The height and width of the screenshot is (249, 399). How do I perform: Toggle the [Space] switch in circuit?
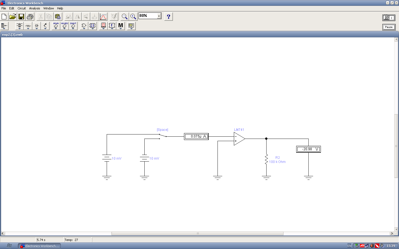163,136
